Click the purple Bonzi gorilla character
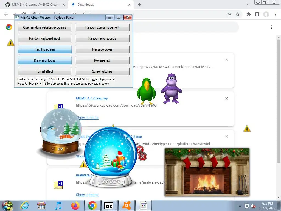Image resolution: width=281 pixels, height=211 pixels. point(172,88)
